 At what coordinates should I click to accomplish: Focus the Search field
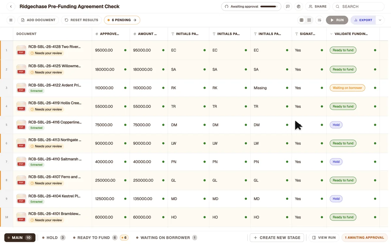pyautogui.click(x=358, y=7)
